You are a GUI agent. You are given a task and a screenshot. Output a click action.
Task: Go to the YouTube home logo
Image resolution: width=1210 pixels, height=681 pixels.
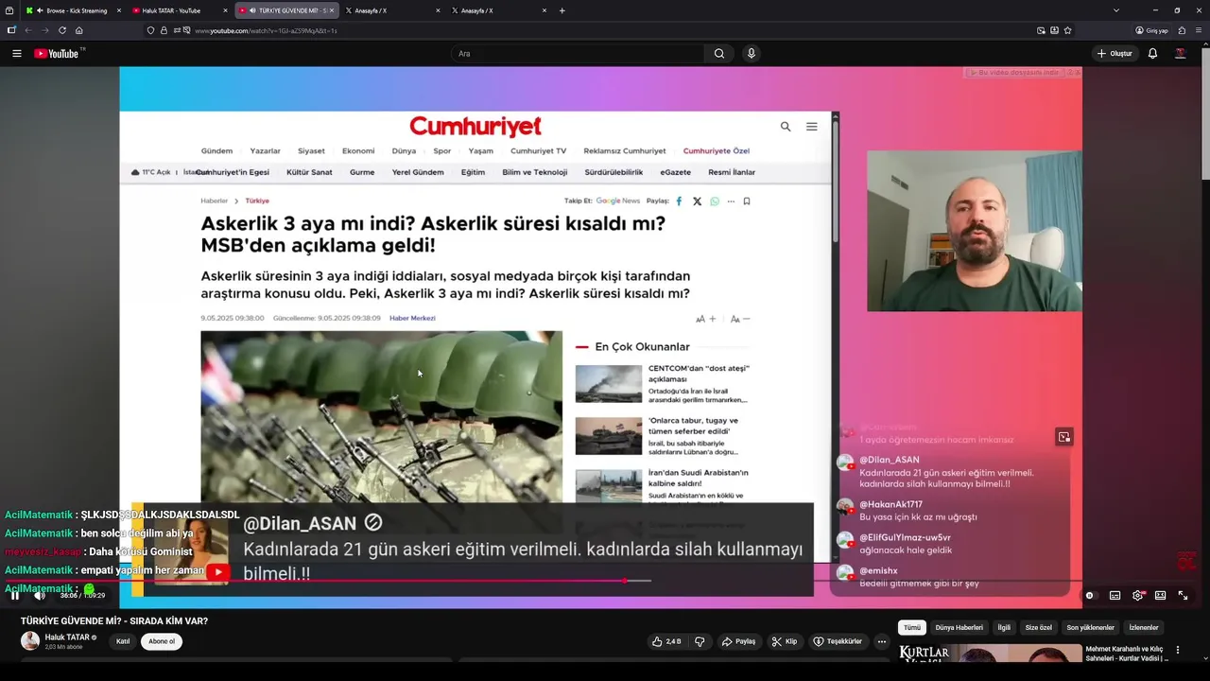click(59, 54)
